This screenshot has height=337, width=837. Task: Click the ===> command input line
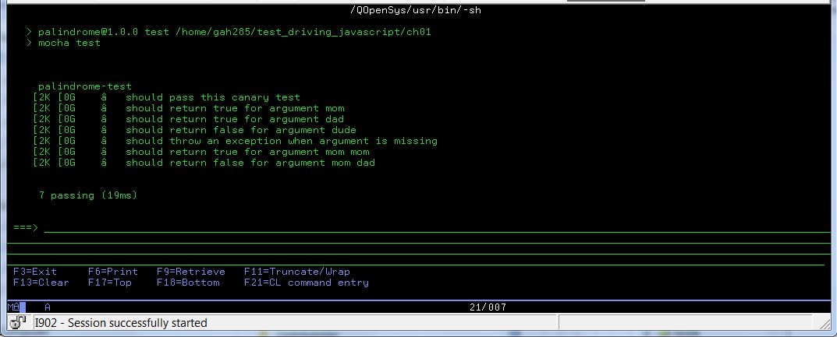coord(437,228)
